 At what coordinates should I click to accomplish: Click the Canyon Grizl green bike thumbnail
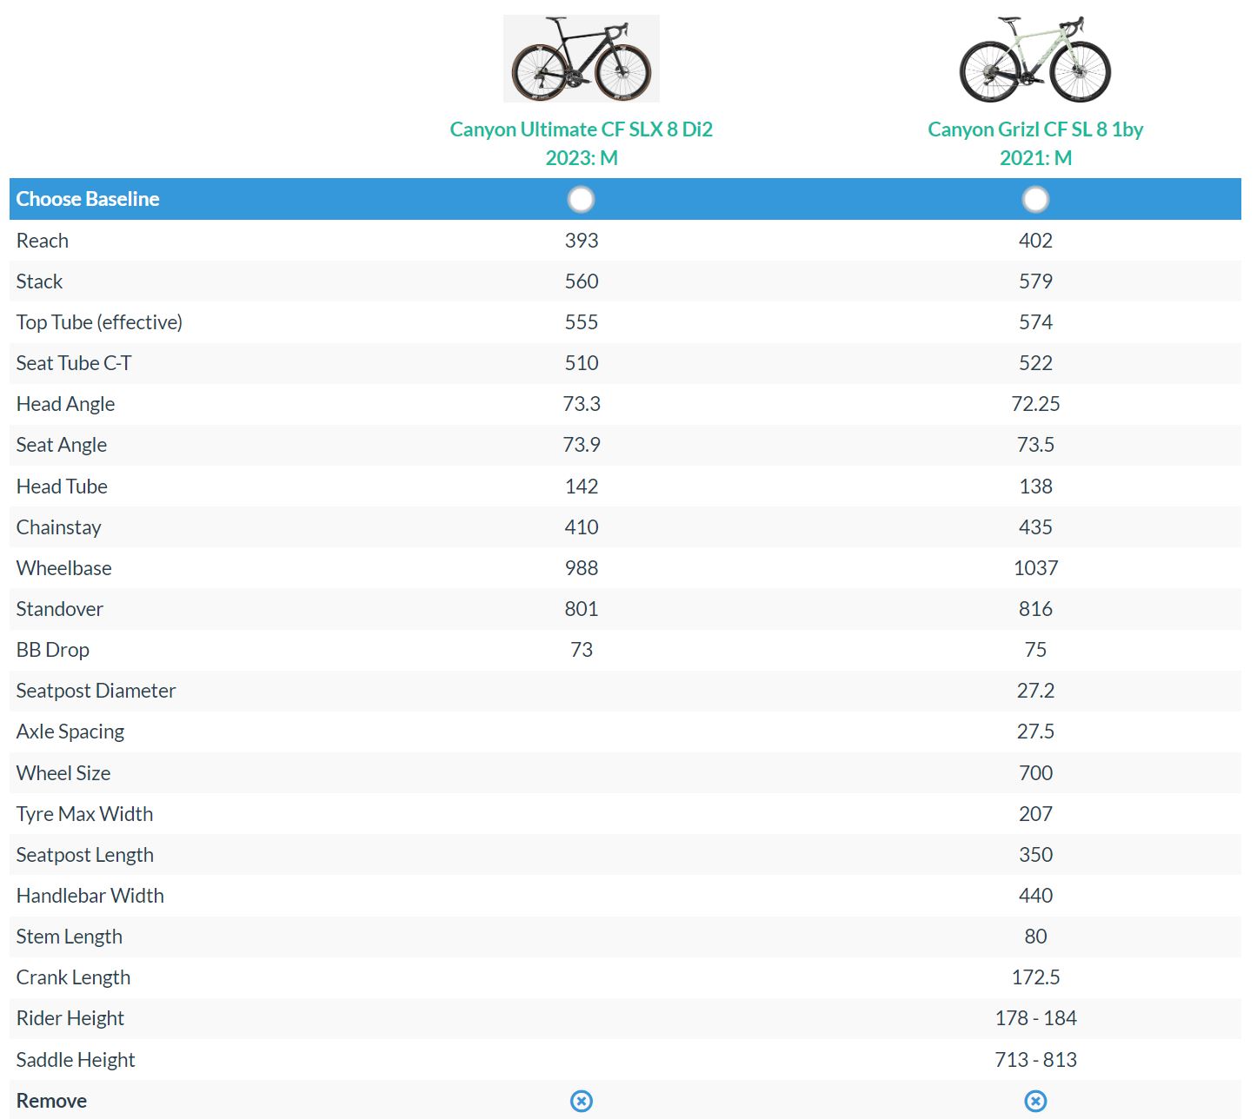(x=1034, y=58)
